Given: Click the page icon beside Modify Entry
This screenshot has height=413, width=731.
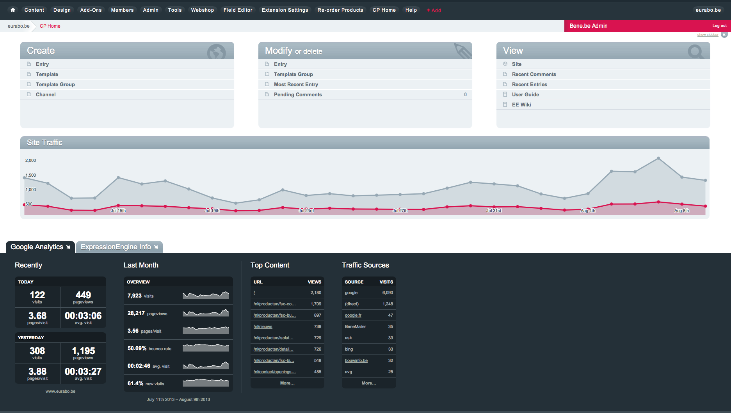Looking at the screenshot, I should click(267, 64).
